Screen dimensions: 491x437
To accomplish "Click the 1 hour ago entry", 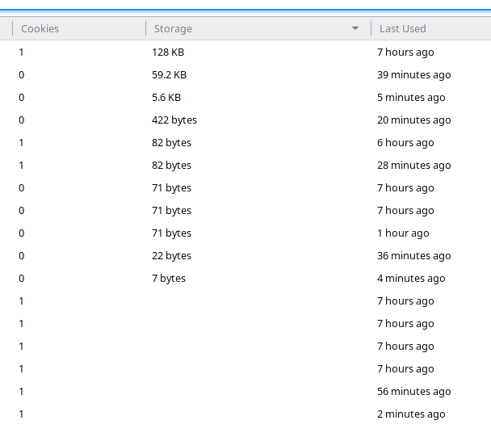I will tap(403, 233).
